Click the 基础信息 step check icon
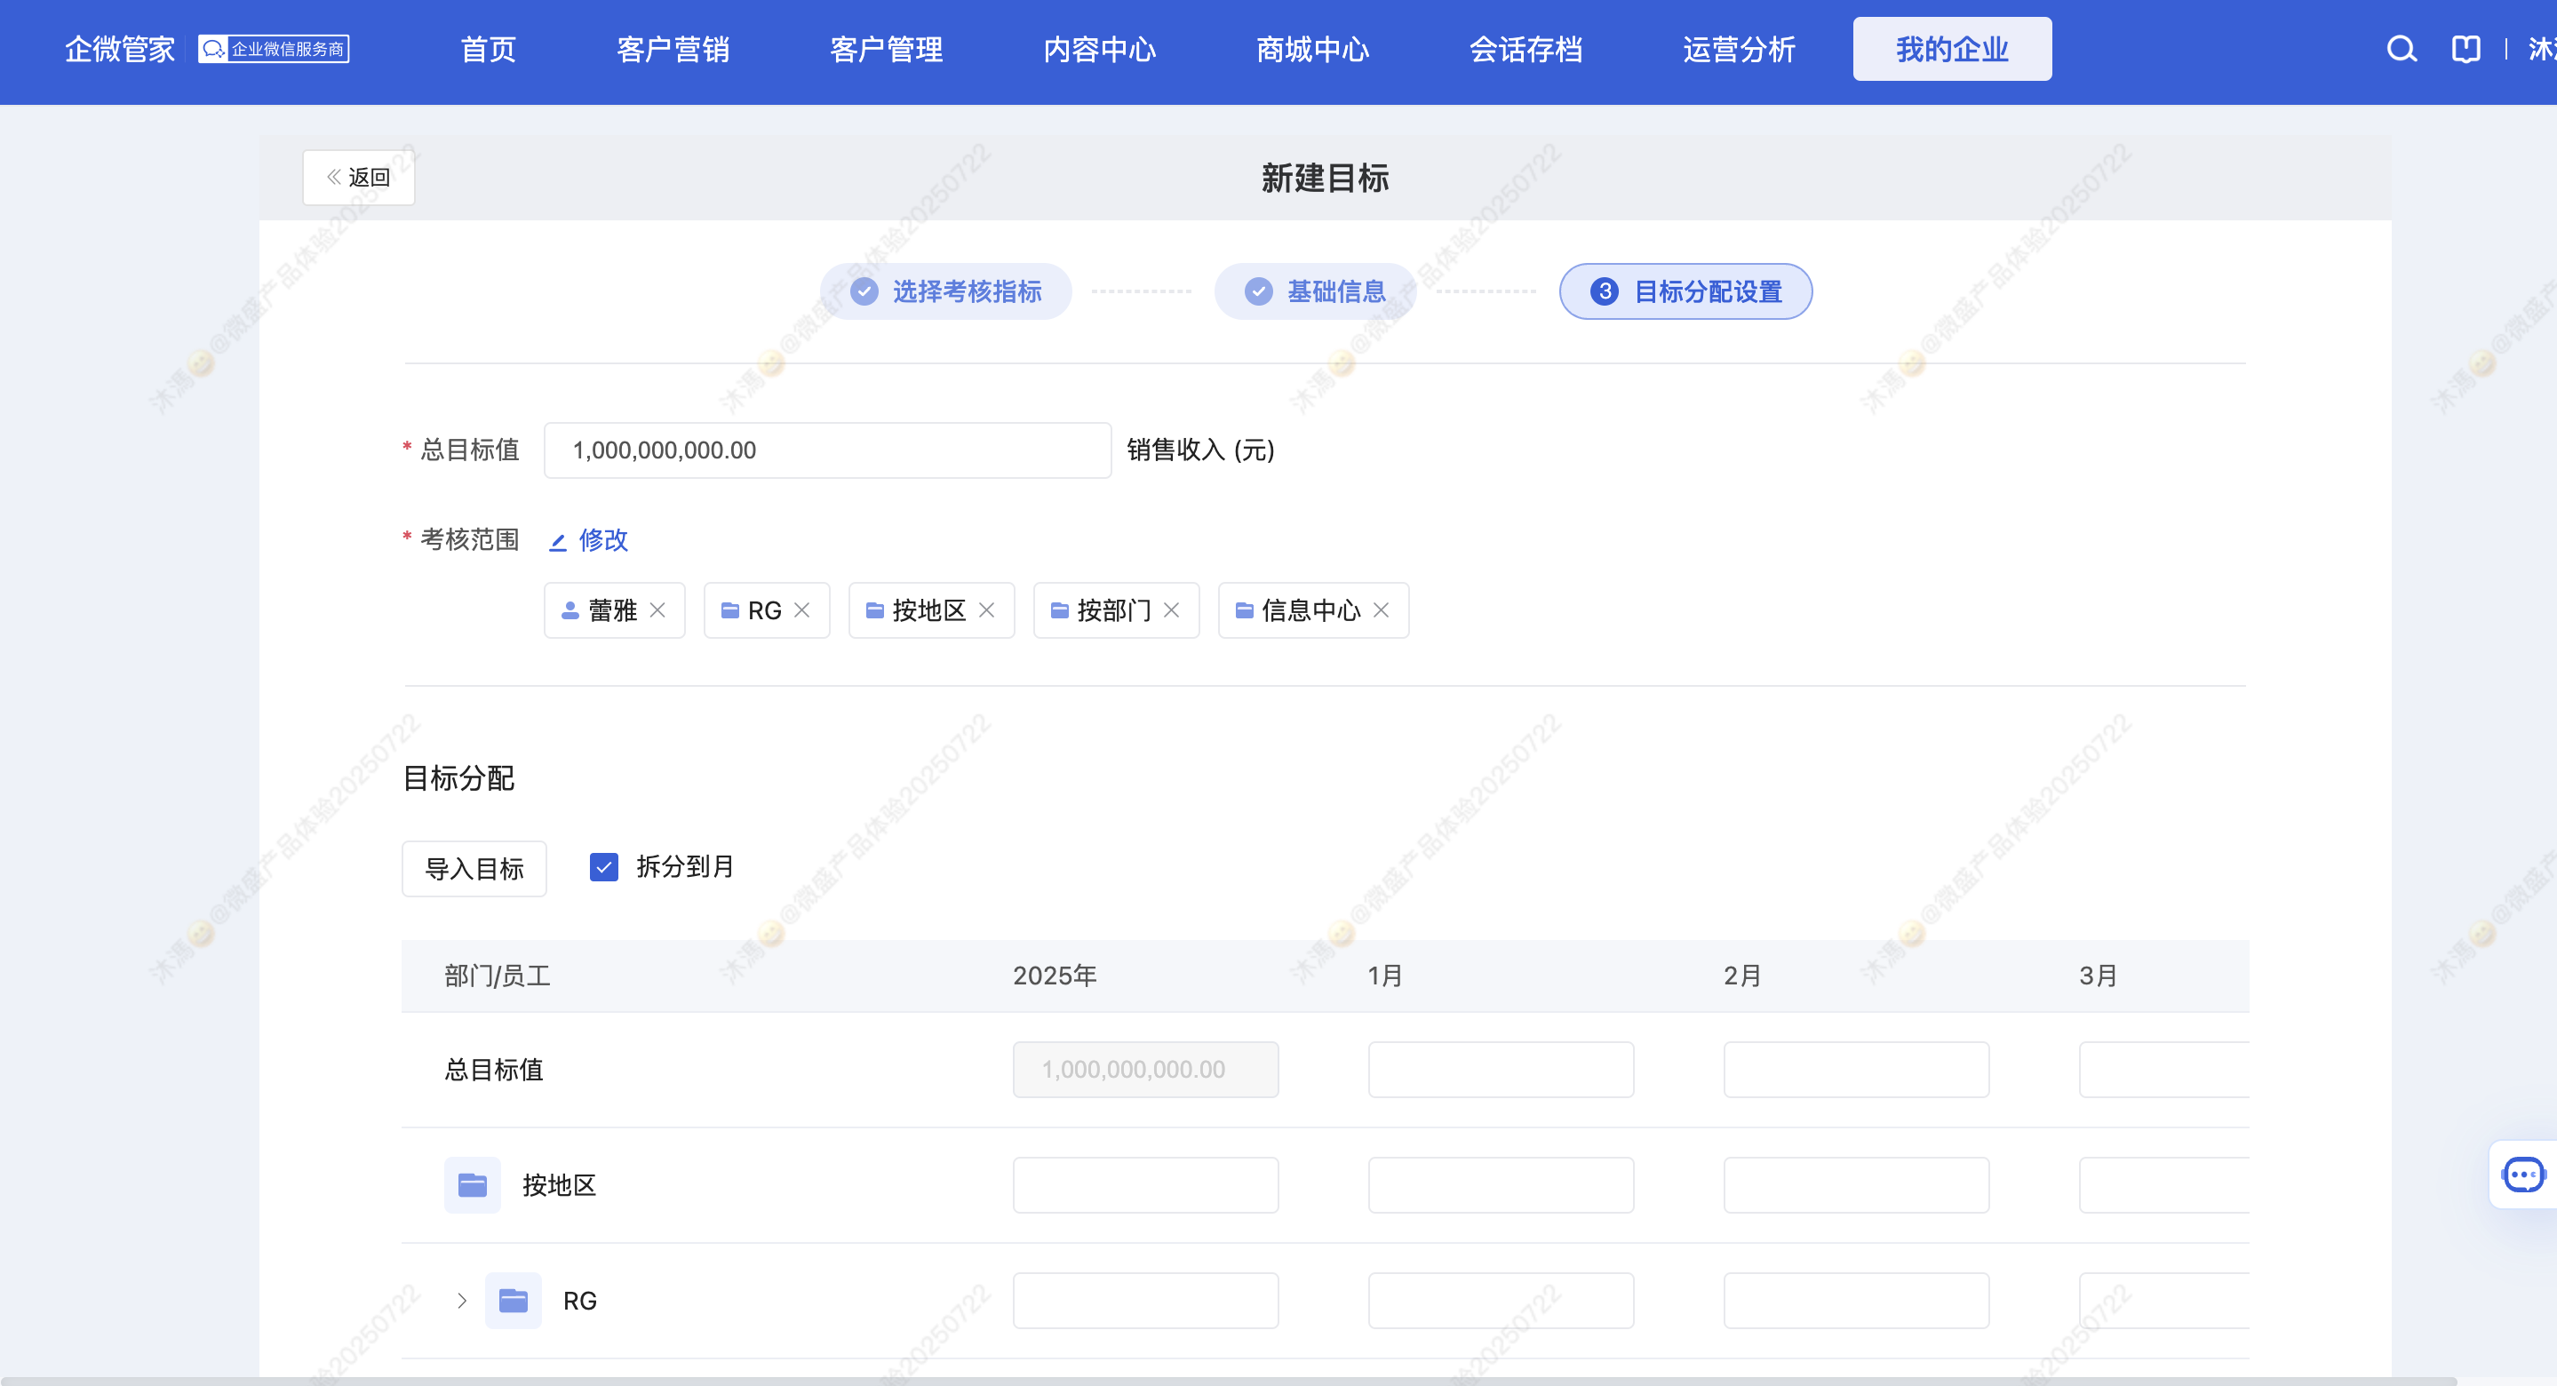Screen dimensions: 2557x1386 [1259, 292]
